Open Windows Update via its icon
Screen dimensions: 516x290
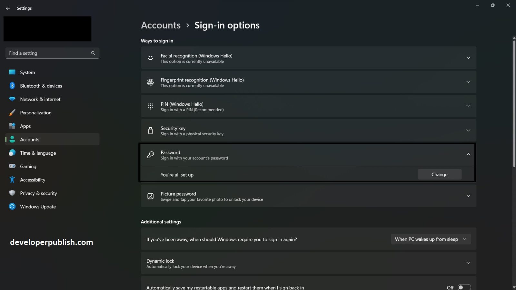pos(12,207)
